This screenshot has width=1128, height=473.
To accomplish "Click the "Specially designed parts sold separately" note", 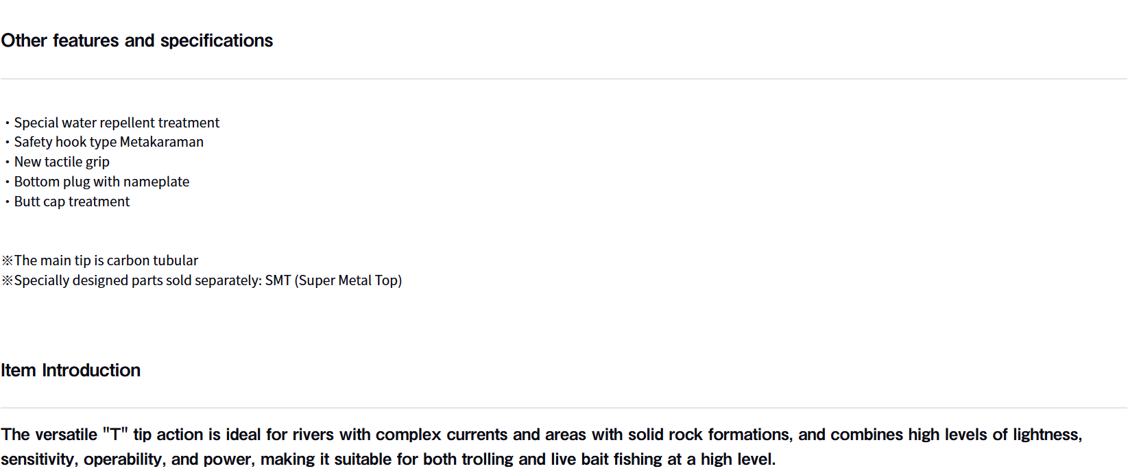I will coord(137,280).
